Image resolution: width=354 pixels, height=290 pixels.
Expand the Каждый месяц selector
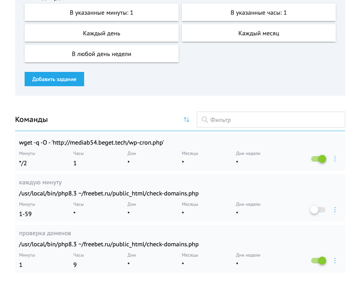pos(259,33)
